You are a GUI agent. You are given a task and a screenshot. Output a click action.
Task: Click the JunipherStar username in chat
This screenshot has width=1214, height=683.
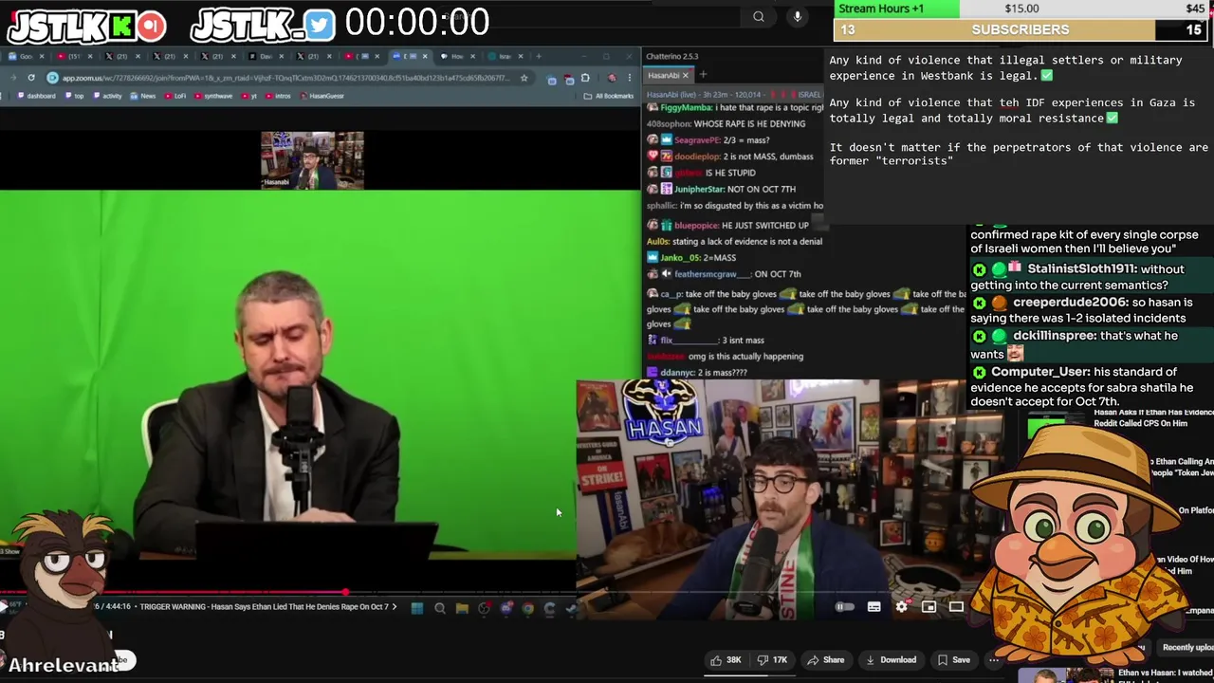700,189
